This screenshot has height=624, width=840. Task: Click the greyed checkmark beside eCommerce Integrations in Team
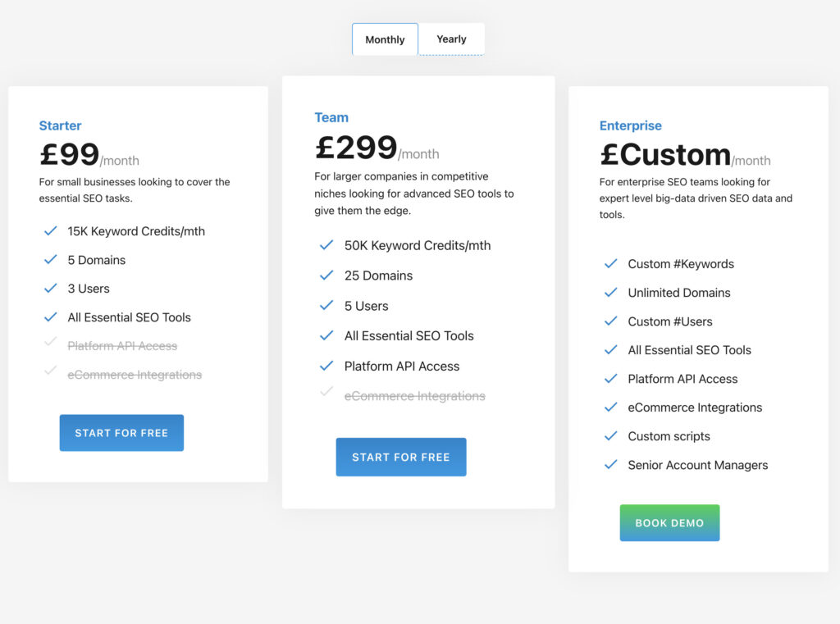[x=326, y=396]
